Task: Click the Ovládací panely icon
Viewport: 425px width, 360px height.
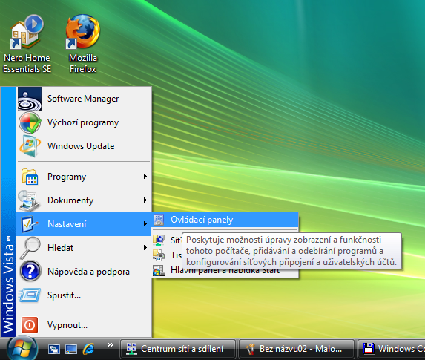Action: pos(159,220)
